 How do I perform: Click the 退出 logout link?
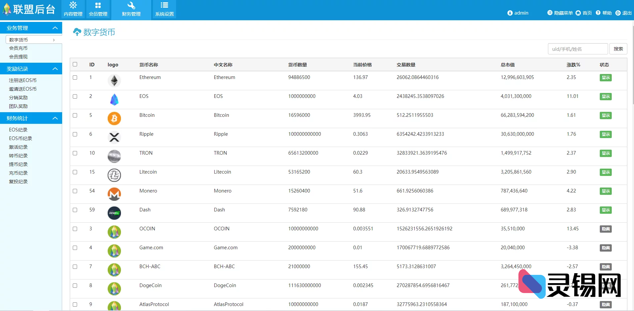[624, 13]
